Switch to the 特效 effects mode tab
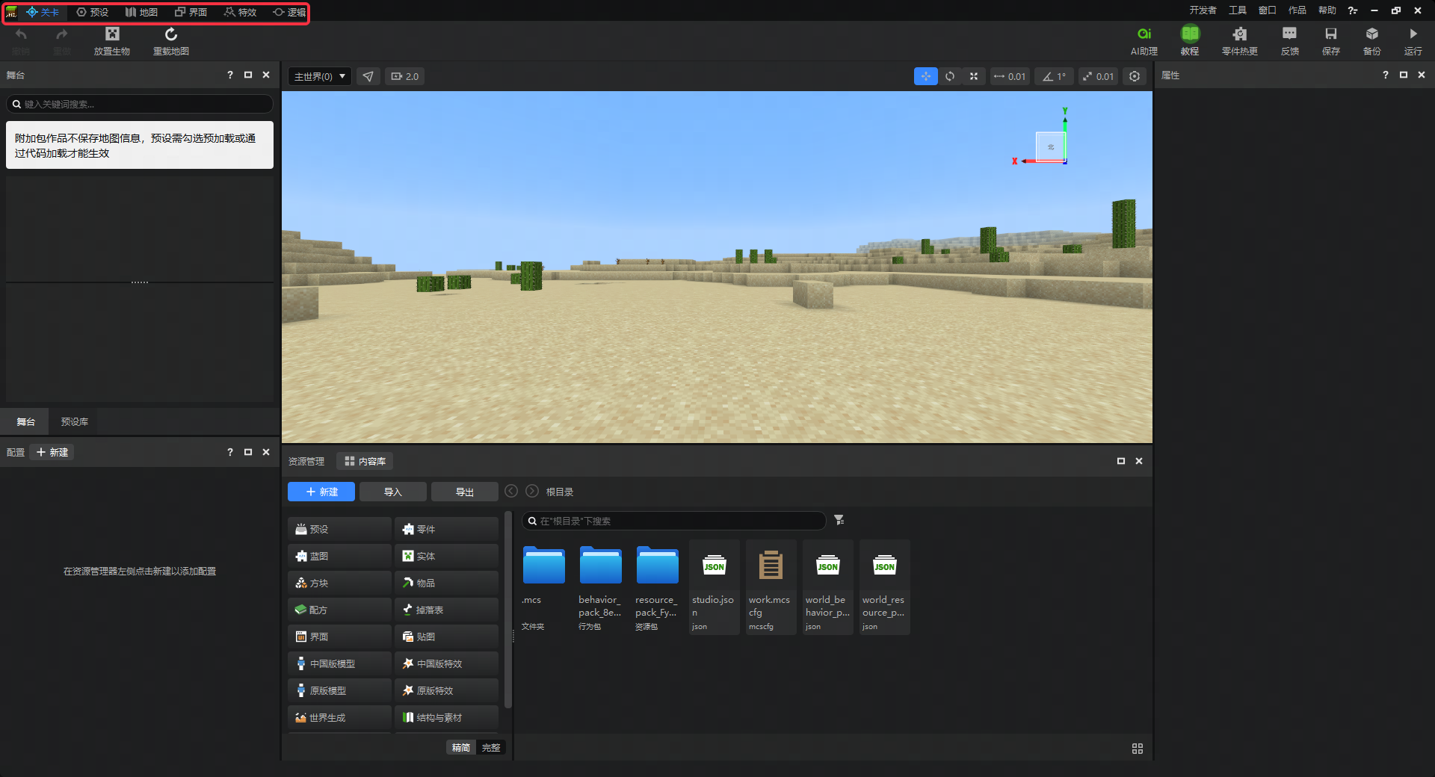Image resolution: width=1435 pixels, height=777 pixels. 241,12
